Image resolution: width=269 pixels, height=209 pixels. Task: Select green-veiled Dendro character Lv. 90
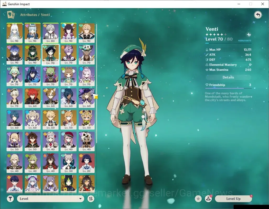pyautogui.click(x=33, y=55)
